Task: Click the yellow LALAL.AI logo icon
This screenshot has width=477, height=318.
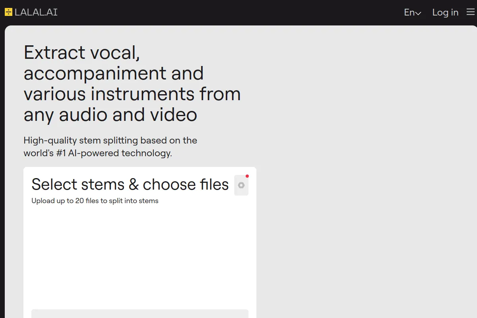Action: pos(8,12)
